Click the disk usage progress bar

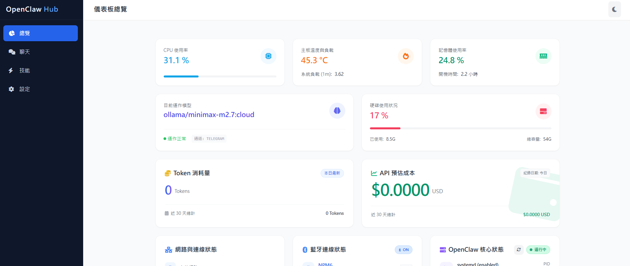click(460, 128)
